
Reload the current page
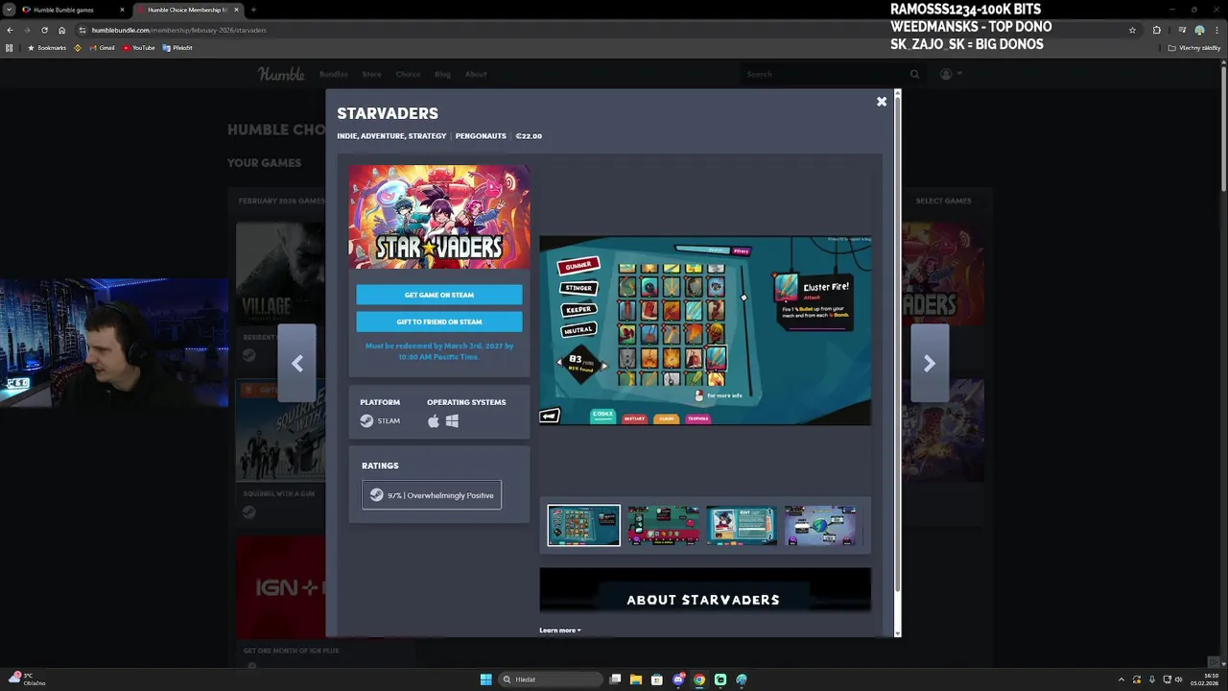pyautogui.click(x=44, y=30)
